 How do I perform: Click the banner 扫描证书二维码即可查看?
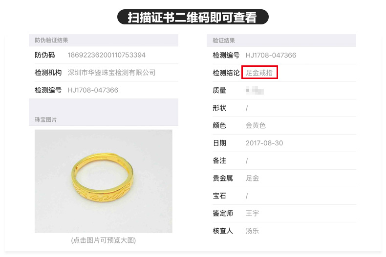(x=193, y=17)
